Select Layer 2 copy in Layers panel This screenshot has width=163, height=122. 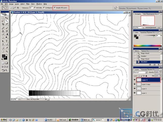pos(148,84)
